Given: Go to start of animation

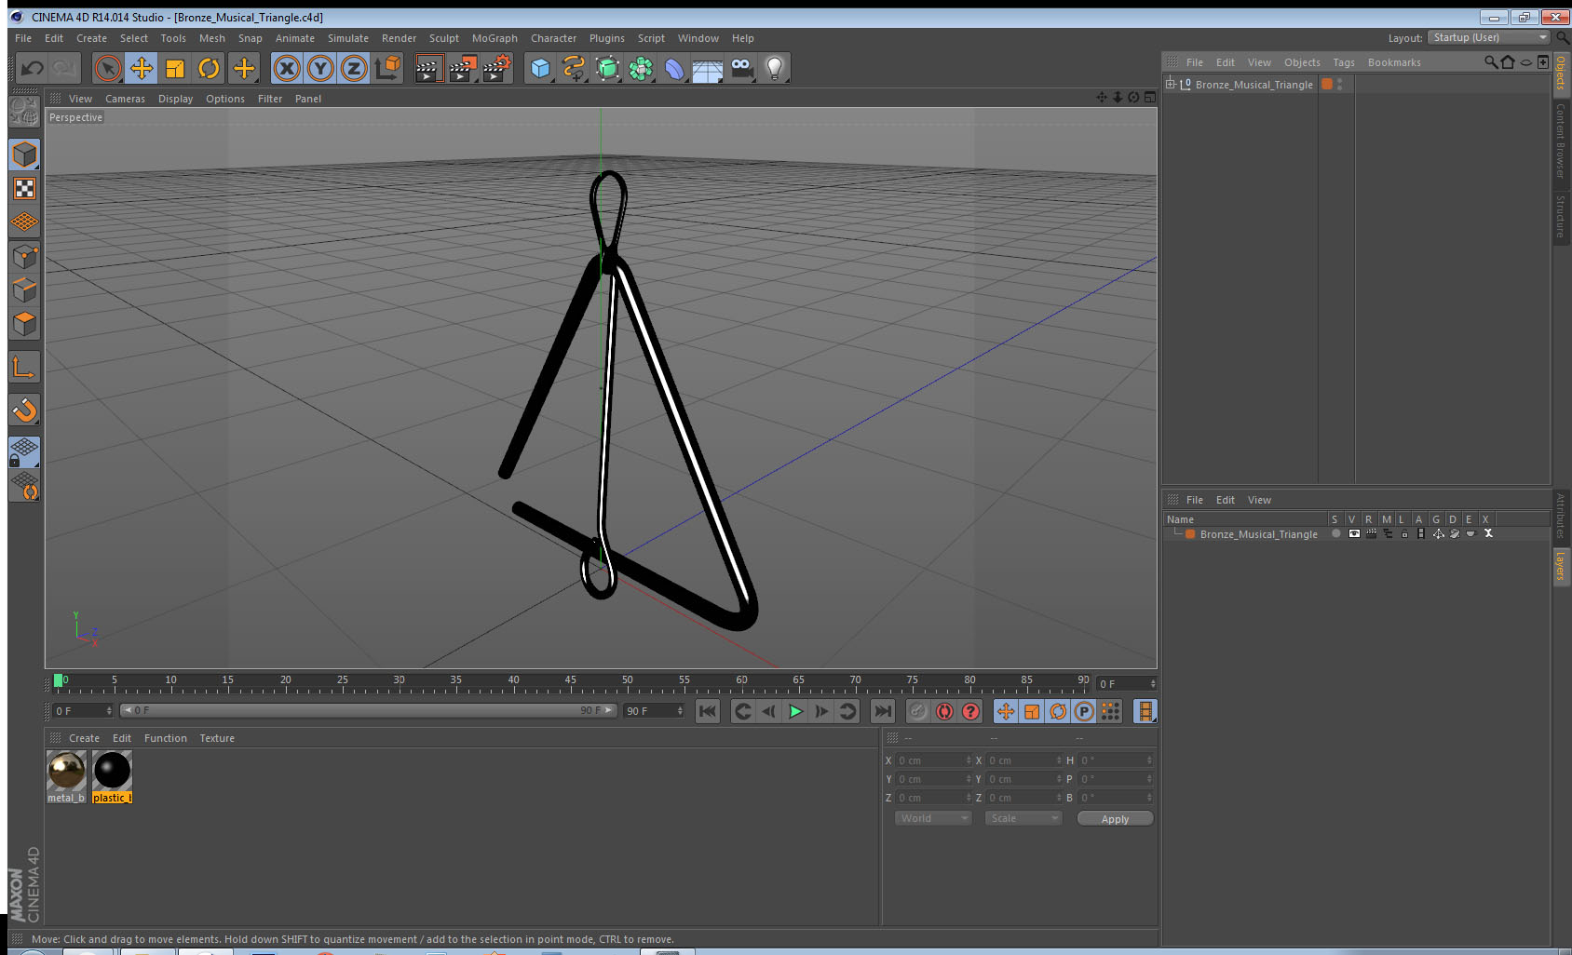Looking at the screenshot, I should [708, 711].
